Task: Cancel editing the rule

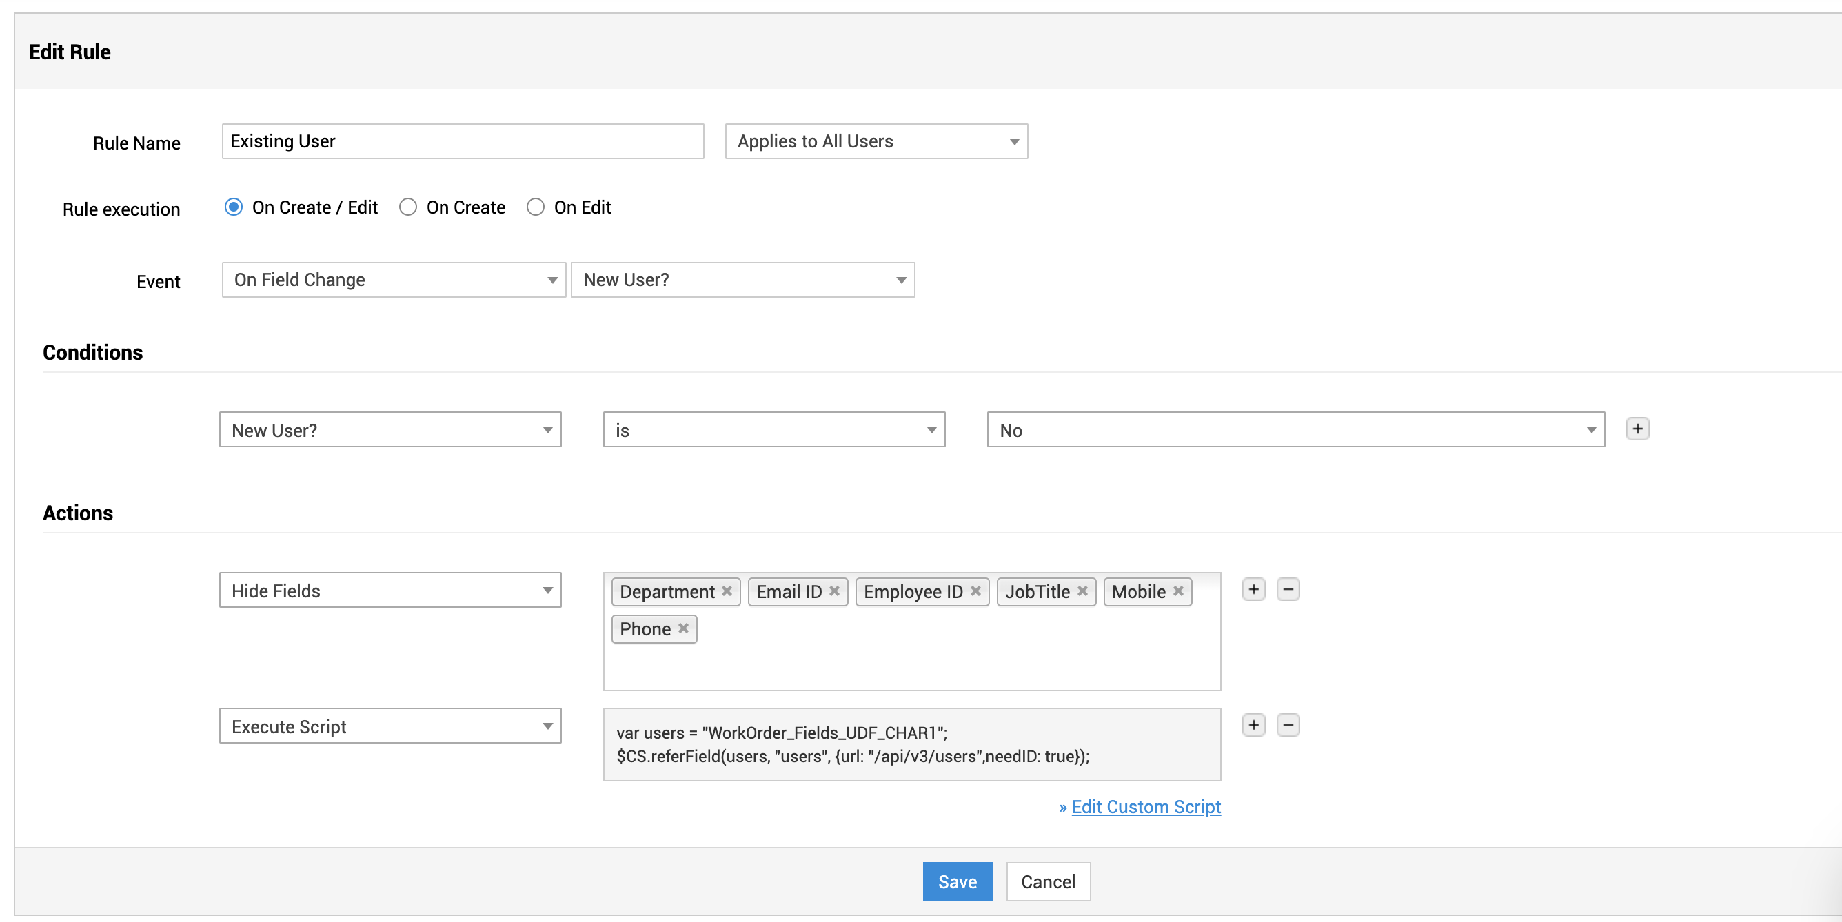Action: [1048, 882]
